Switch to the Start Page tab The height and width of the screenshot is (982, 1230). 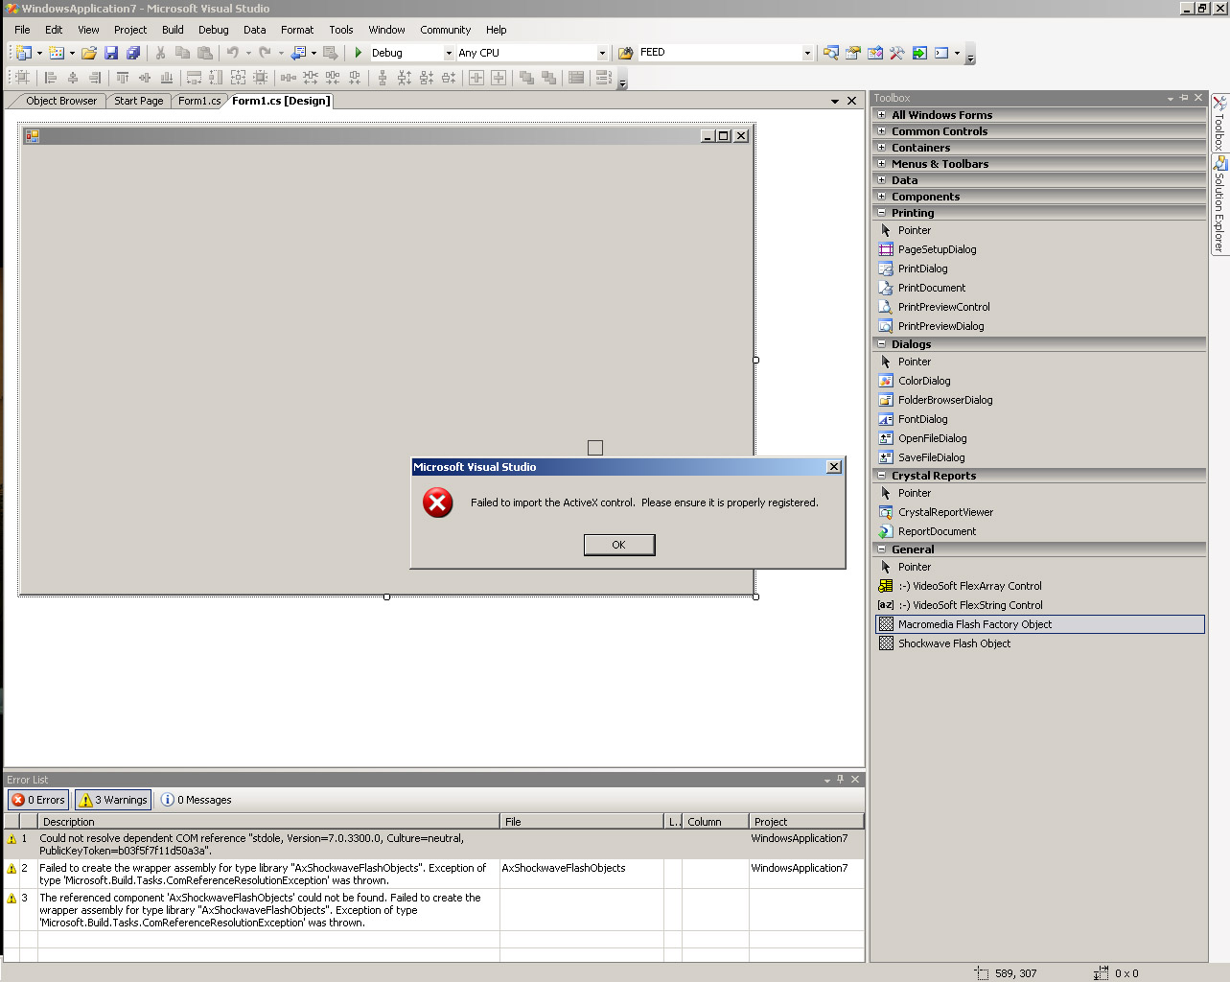[138, 101]
